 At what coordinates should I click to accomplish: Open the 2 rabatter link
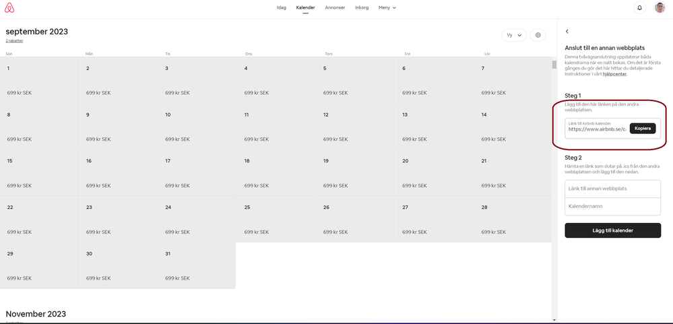click(14, 40)
